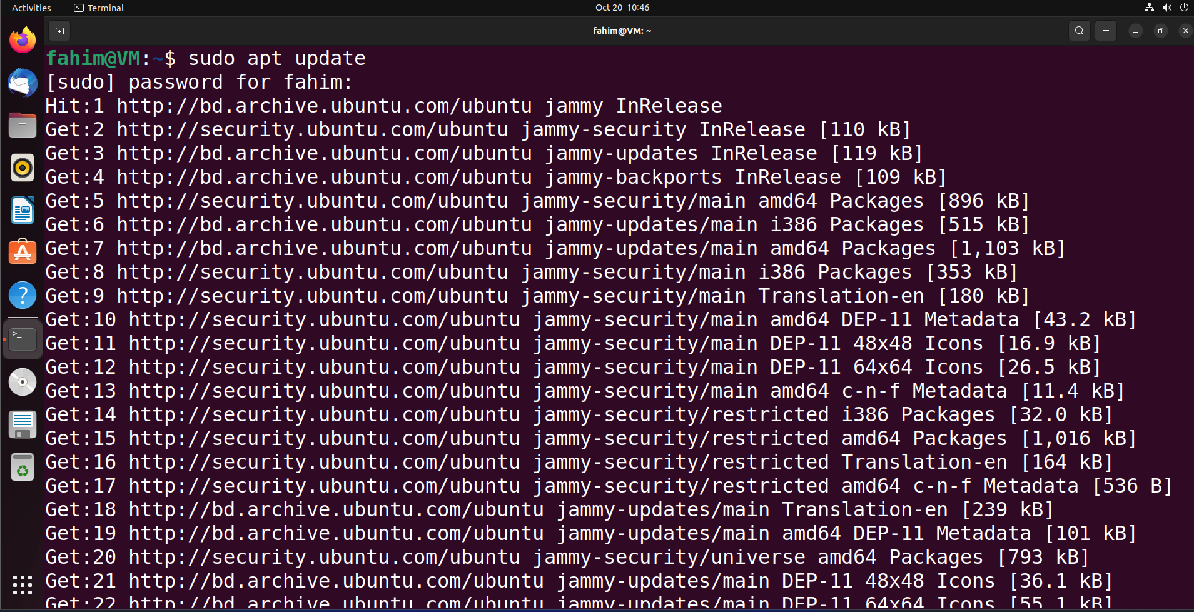The width and height of the screenshot is (1194, 612).
Task: Open the disc drive icon in dock
Action: [x=23, y=382]
